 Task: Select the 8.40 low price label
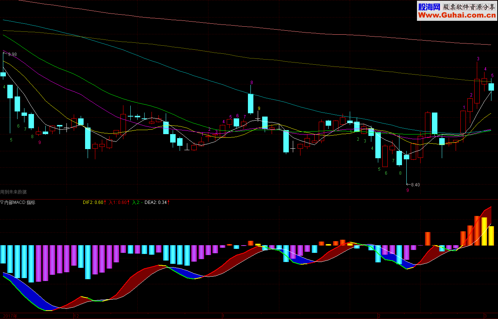[415, 185]
